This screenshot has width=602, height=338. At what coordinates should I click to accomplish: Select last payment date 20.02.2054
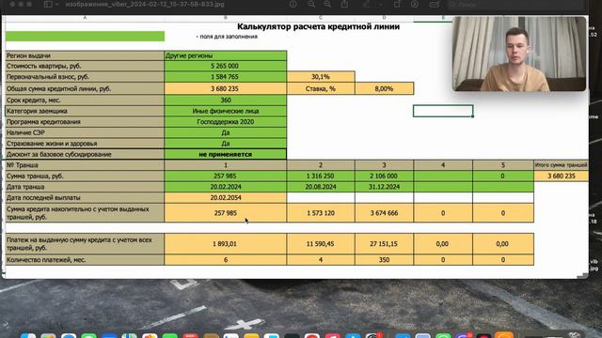click(x=226, y=198)
